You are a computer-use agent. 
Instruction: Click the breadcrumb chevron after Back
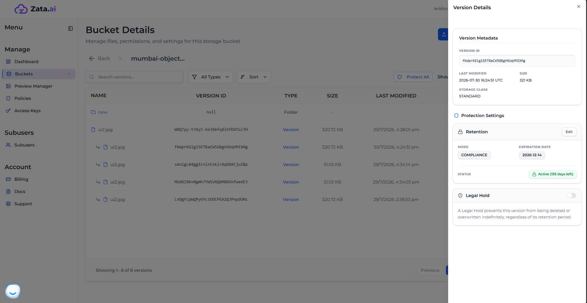point(120,59)
